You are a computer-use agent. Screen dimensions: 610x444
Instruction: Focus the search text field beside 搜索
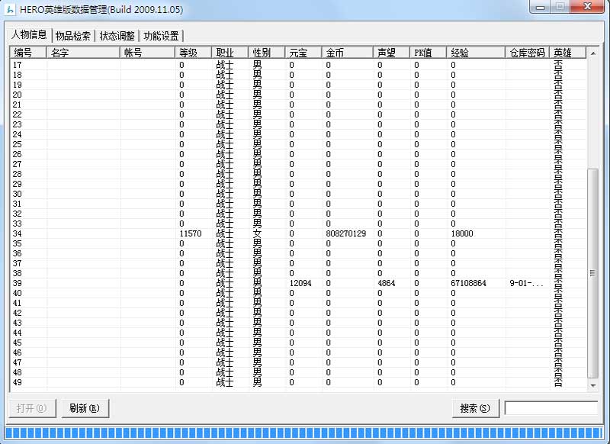coord(551,408)
